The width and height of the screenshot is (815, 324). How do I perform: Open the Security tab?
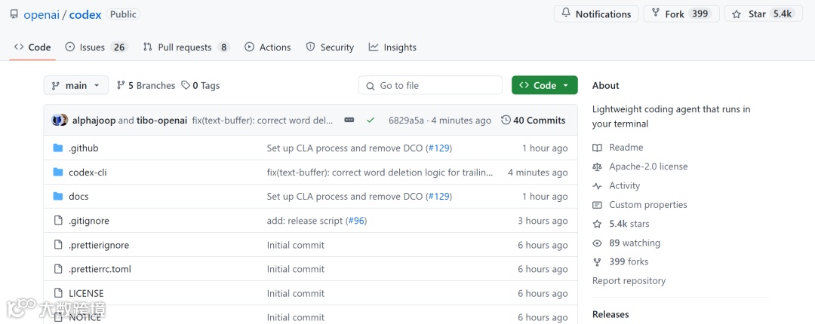click(x=330, y=47)
